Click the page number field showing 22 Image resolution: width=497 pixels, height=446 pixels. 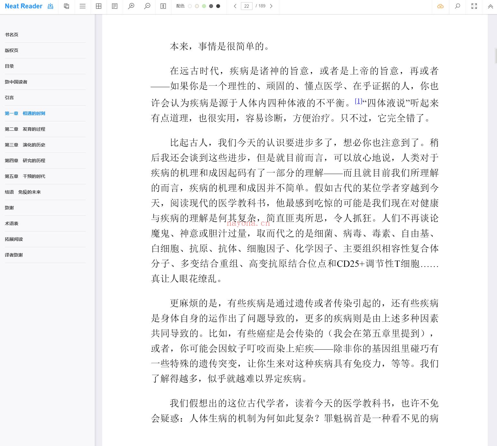pyautogui.click(x=247, y=6)
